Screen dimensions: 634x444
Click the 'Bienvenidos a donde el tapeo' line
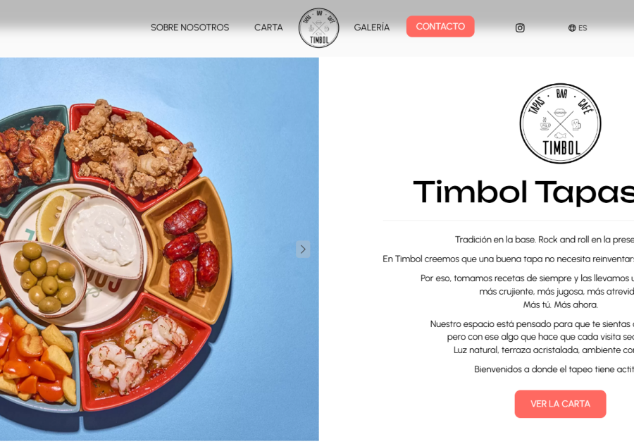coord(554,369)
